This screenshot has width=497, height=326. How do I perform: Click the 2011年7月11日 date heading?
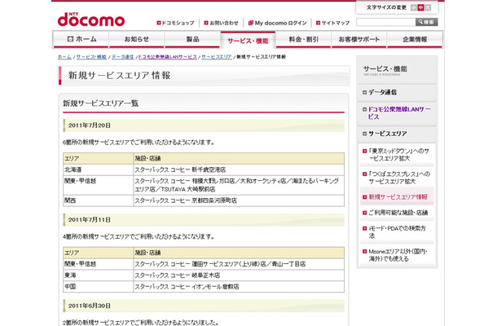[x=204, y=220]
